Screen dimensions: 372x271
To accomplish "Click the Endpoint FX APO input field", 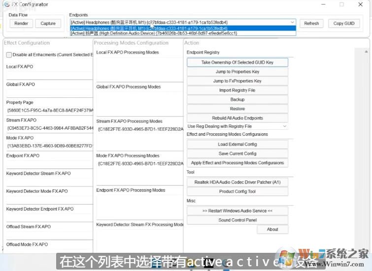I will click(50, 164).
